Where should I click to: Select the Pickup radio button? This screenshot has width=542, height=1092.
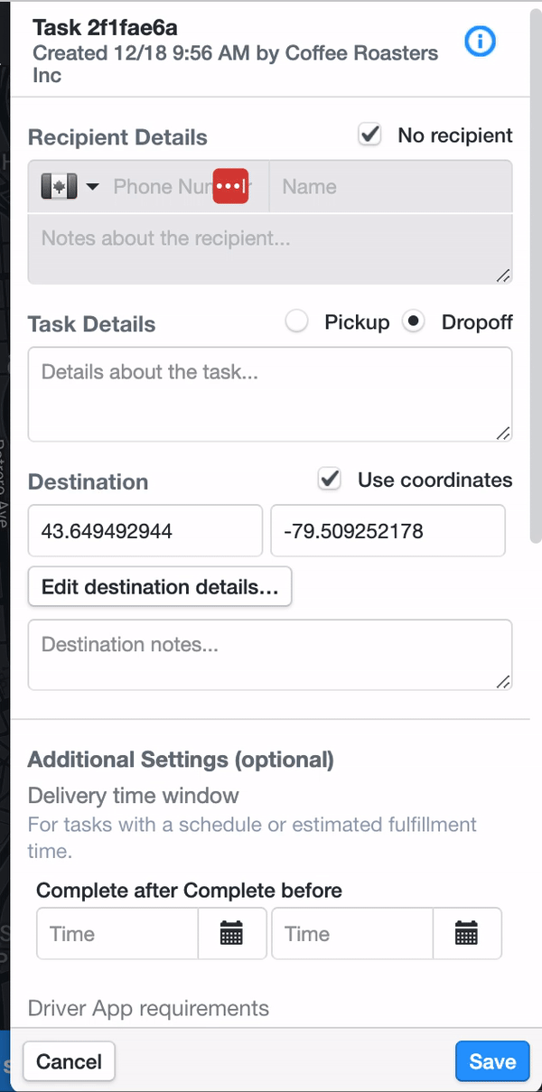(x=296, y=322)
